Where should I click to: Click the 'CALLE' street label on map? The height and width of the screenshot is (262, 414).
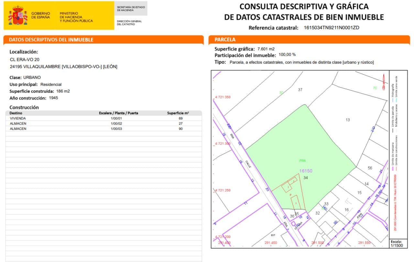[x=248, y=164]
